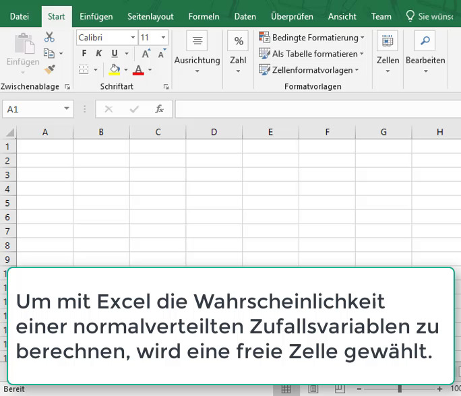Open the borders dropdown arrow
The height and width of the screenshot is (396, 461).
96,69
